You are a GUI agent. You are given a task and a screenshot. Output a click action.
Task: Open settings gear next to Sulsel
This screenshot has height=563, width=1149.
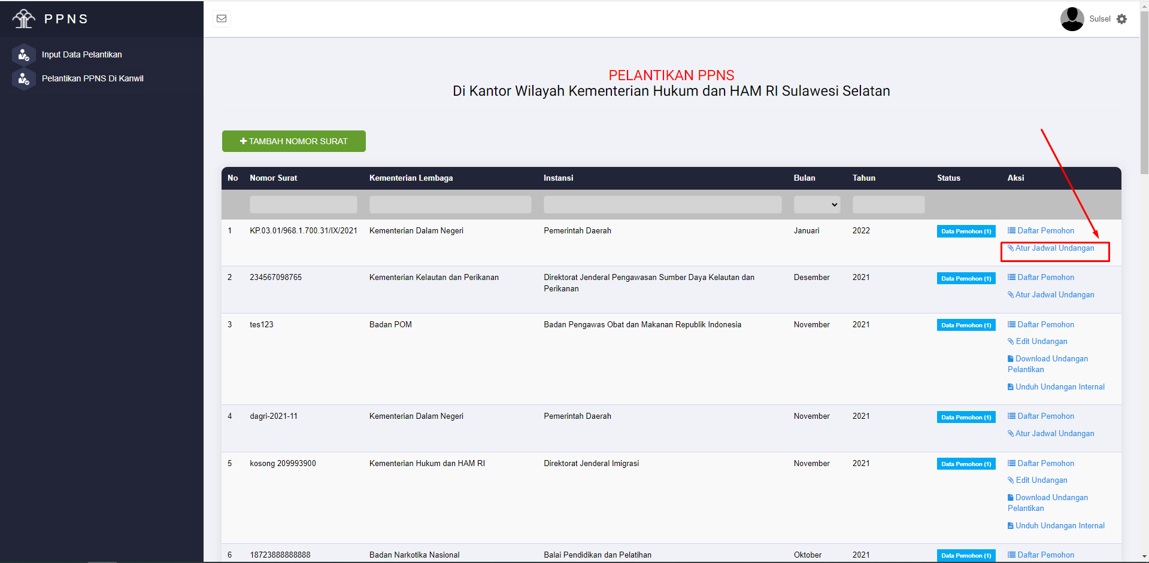[x=1122, y=19]
